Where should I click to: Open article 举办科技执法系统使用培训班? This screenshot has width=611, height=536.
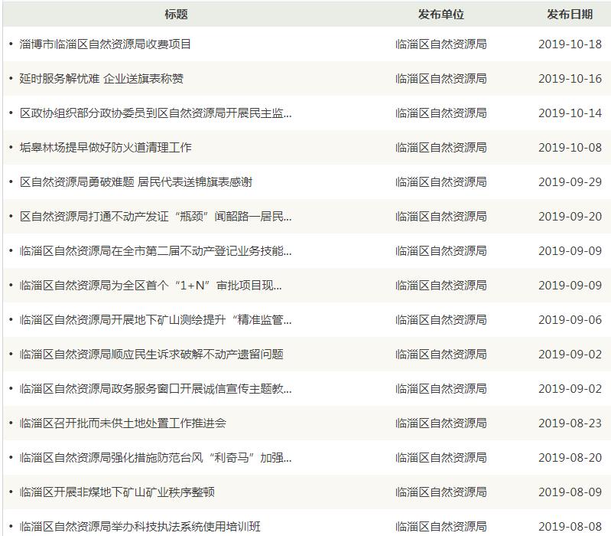(x=140, y=526)
